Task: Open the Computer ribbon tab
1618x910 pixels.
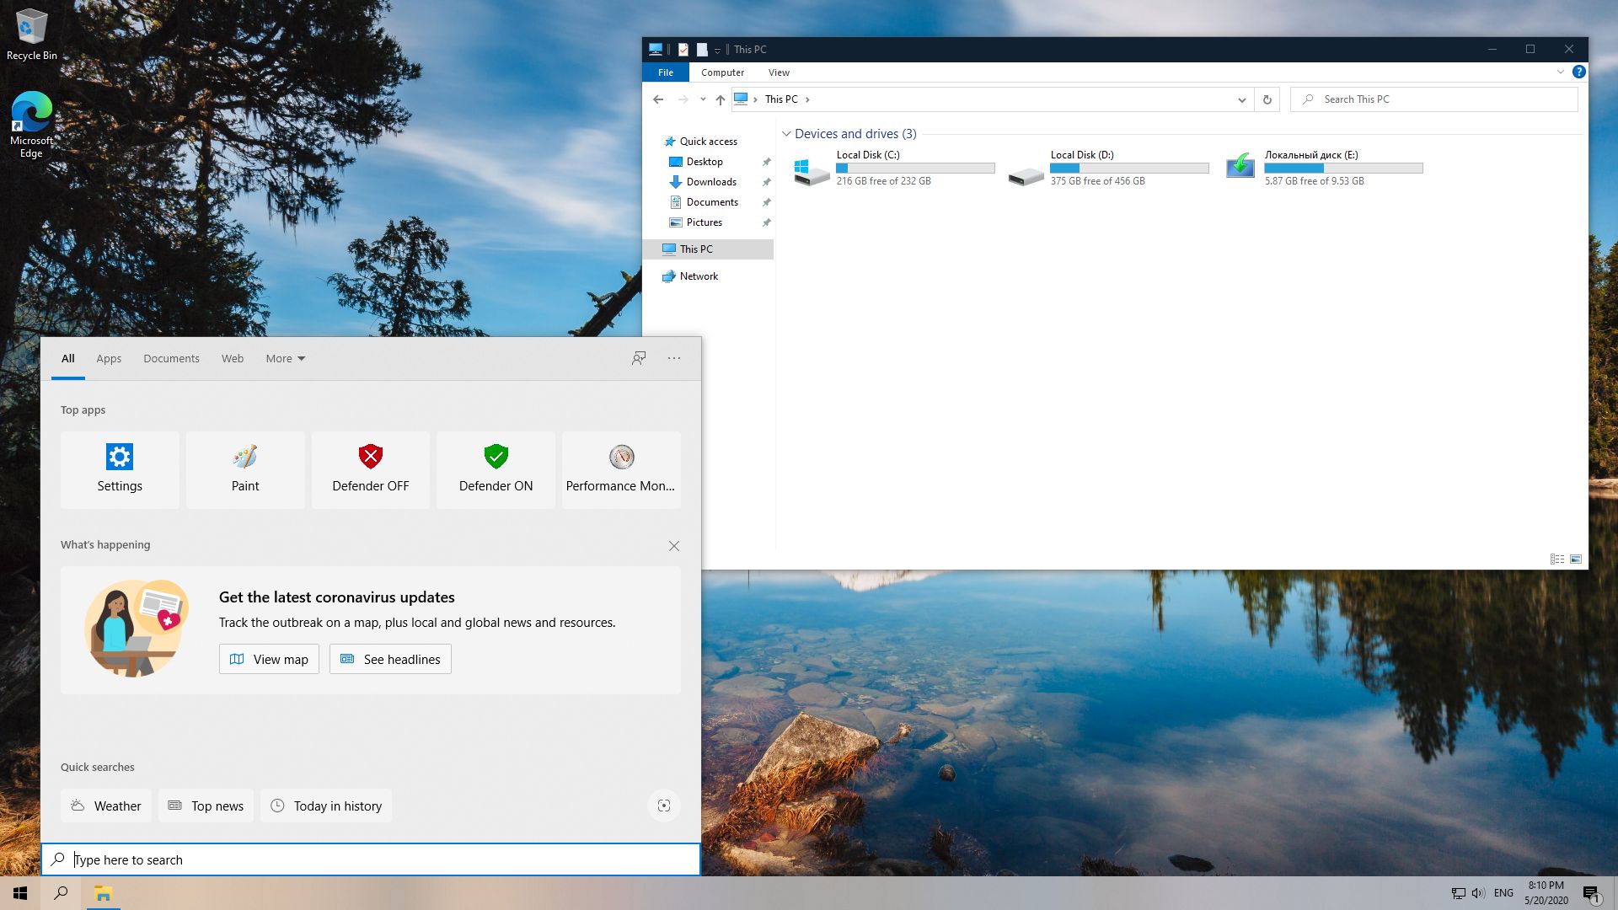Action: 722,72
